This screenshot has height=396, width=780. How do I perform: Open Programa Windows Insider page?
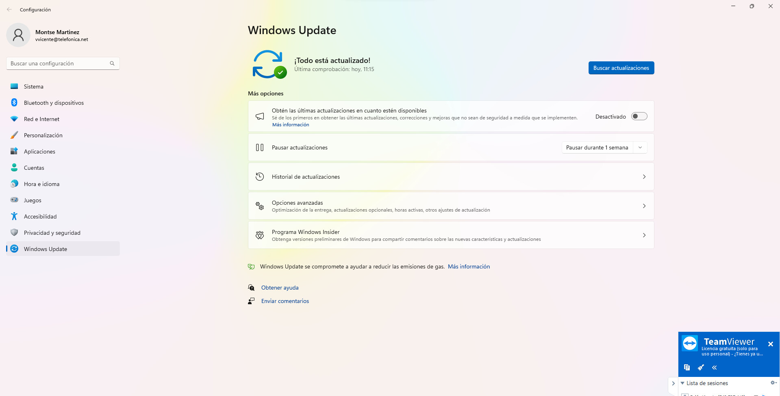coord(451,235)
